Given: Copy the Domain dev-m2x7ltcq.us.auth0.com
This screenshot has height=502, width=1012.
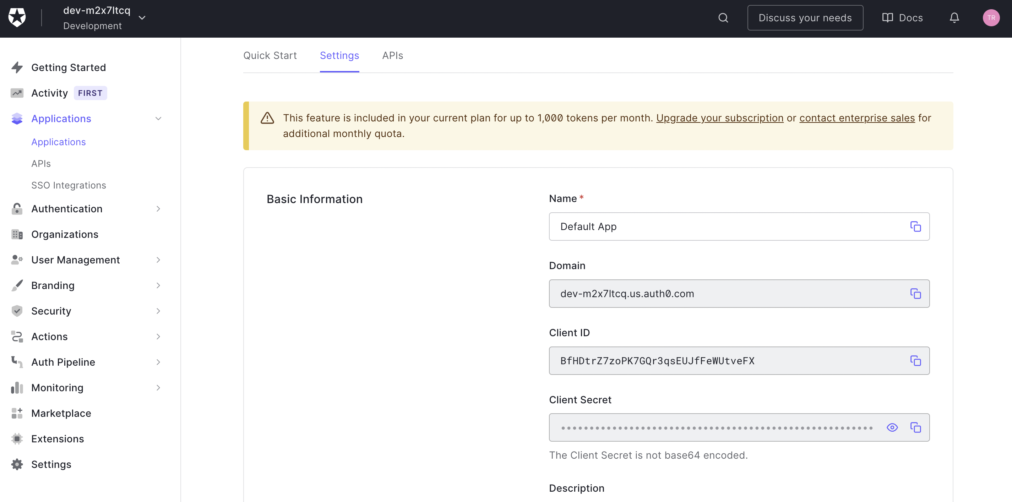Looking at the screenshot, I should coord(916,293).
